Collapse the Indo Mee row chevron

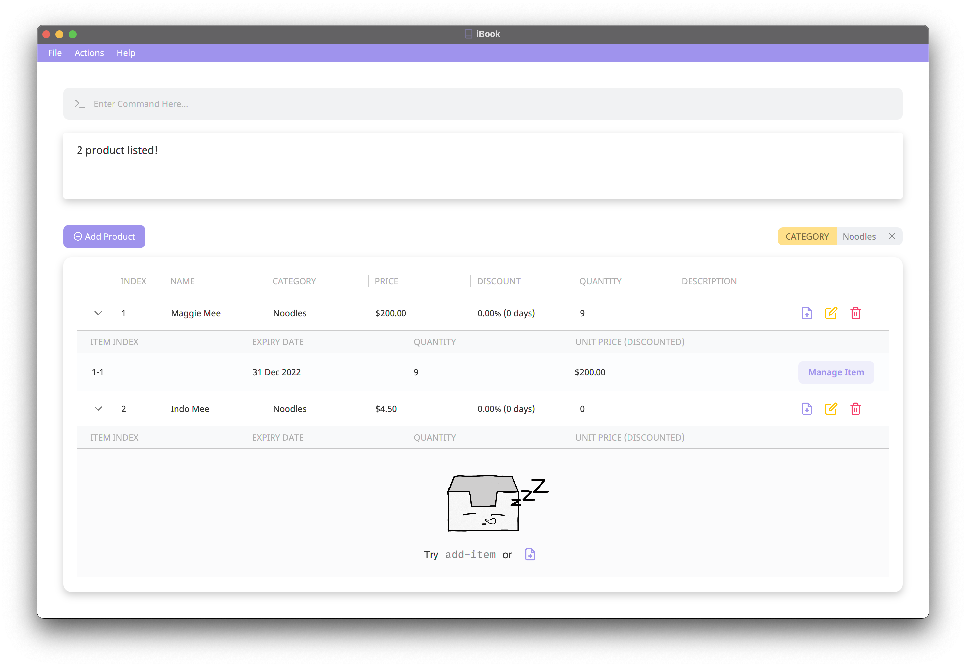98,409
